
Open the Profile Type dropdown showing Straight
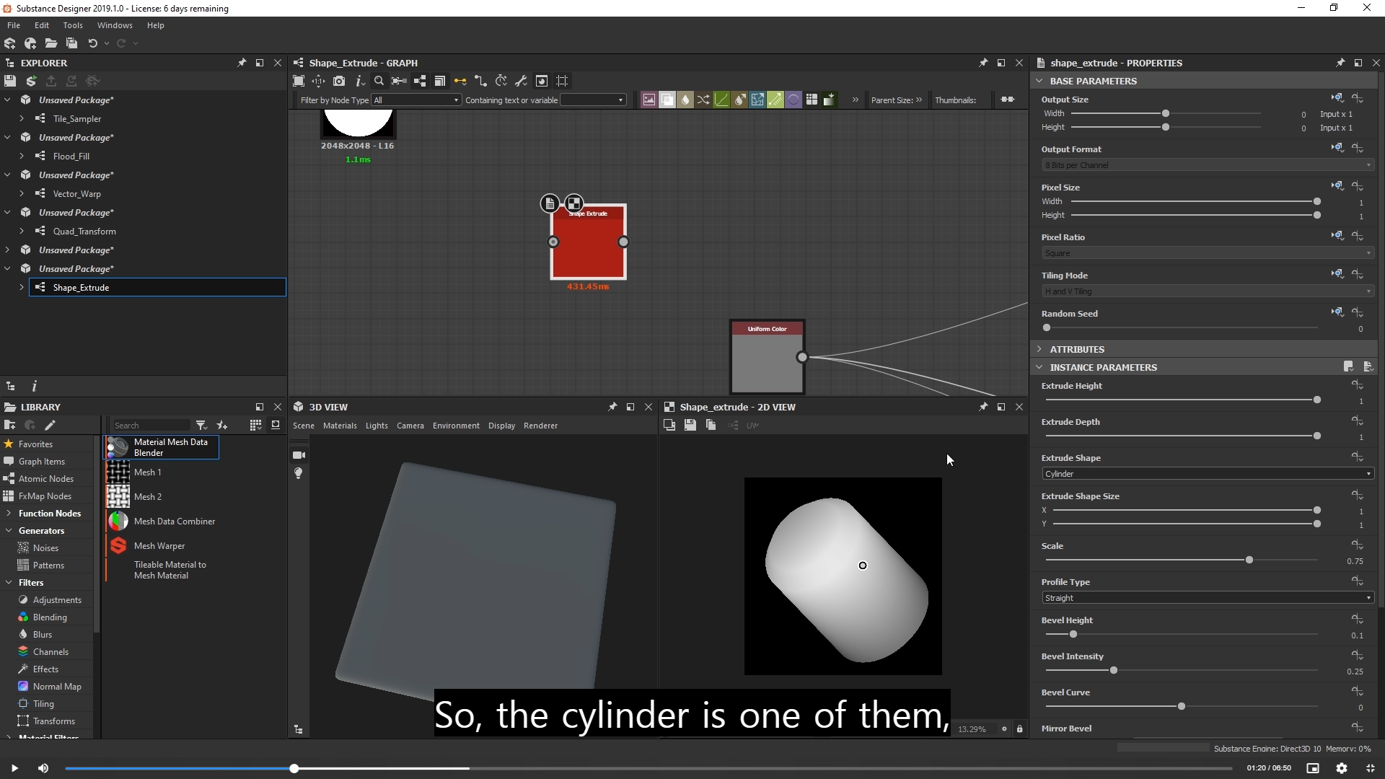(x=1207, y=598)
